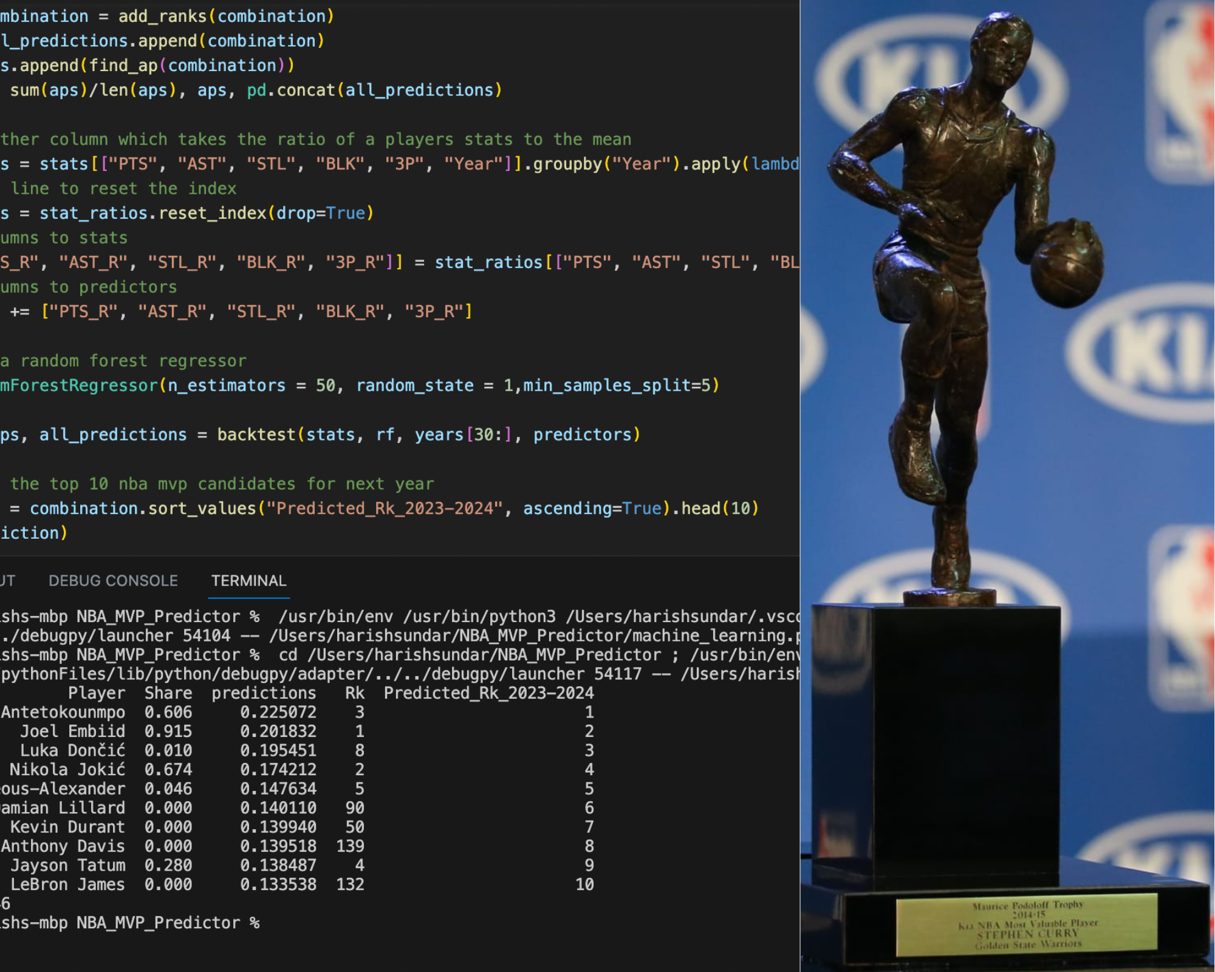Switch to the DEBUG CONSOLE tab
The image size is (1215, 972).
113,581
